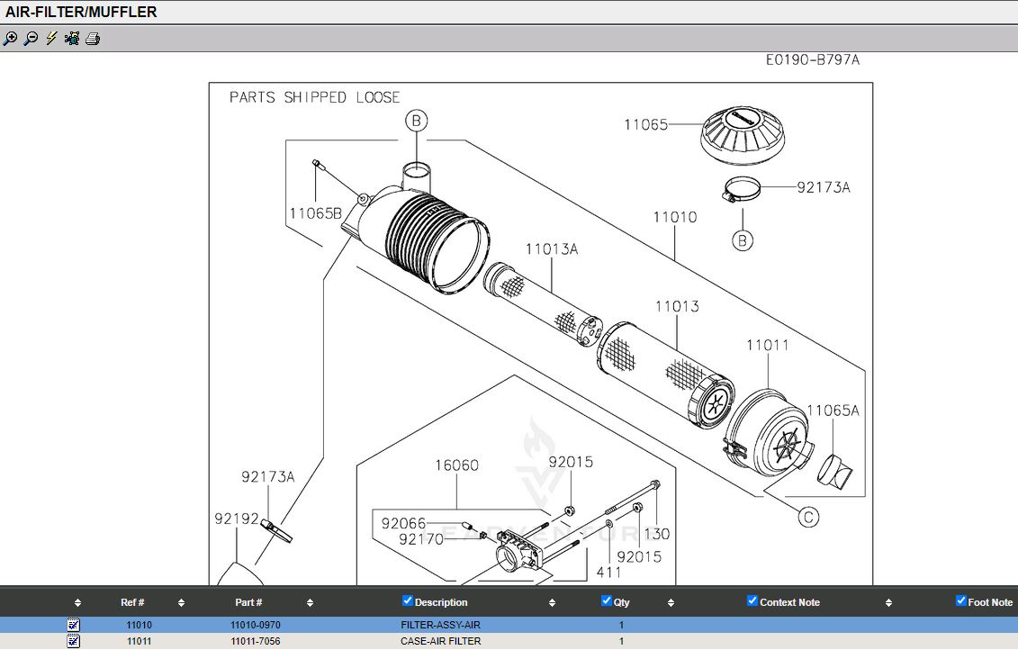This screenshot has width=1018, height=650.
Task: Click the notes icon in row 11010
Action: [74, 625]
